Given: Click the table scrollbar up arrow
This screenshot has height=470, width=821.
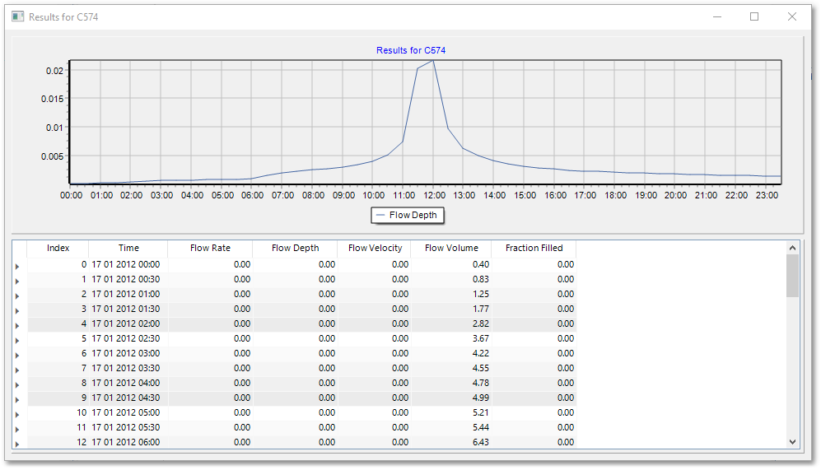Looking at the screenshot, I should tap(792, 248).
